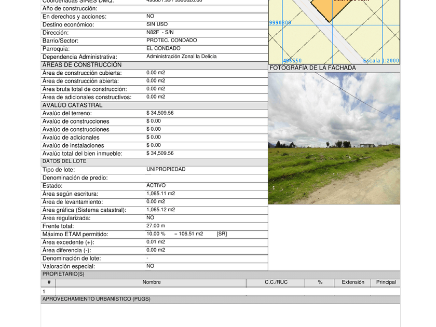Image resolution: width=436 pixels, height=327 pixels.
Task: Click map coordinate label '9990800'
Action: pos(280,22)
